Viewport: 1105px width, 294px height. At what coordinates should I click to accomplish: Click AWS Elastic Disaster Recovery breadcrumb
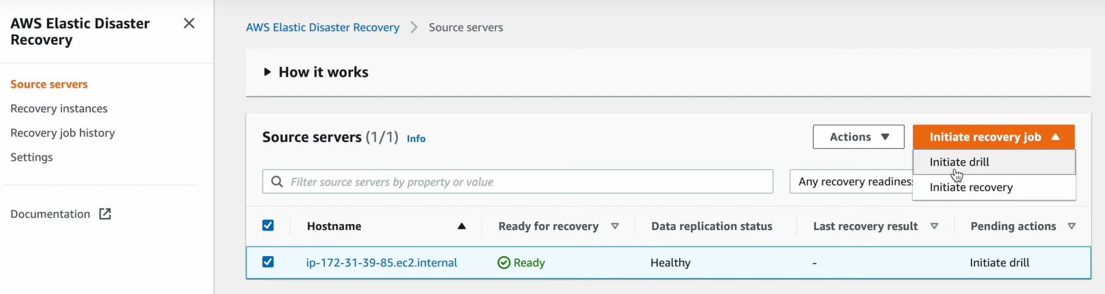[322, 27]
